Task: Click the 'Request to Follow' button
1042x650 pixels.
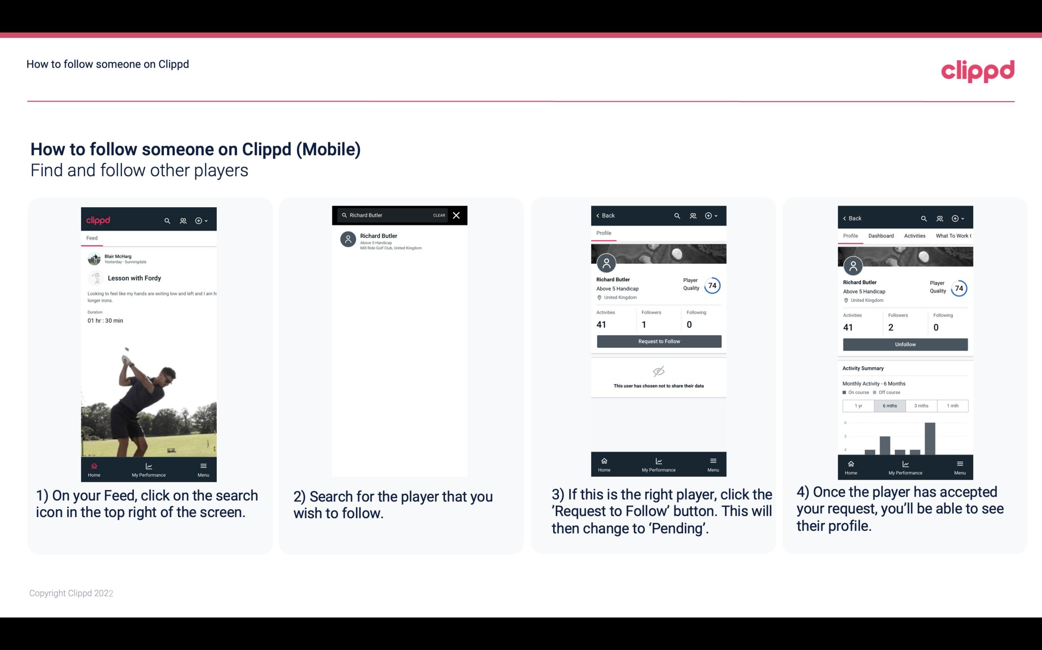Action: [658, 341]
